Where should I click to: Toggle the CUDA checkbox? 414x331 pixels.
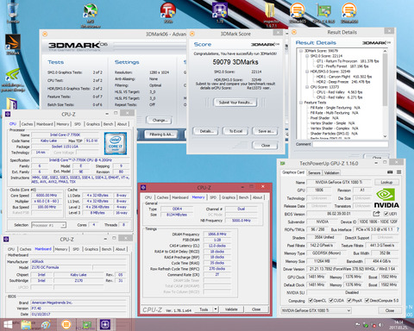click(331, 300)
